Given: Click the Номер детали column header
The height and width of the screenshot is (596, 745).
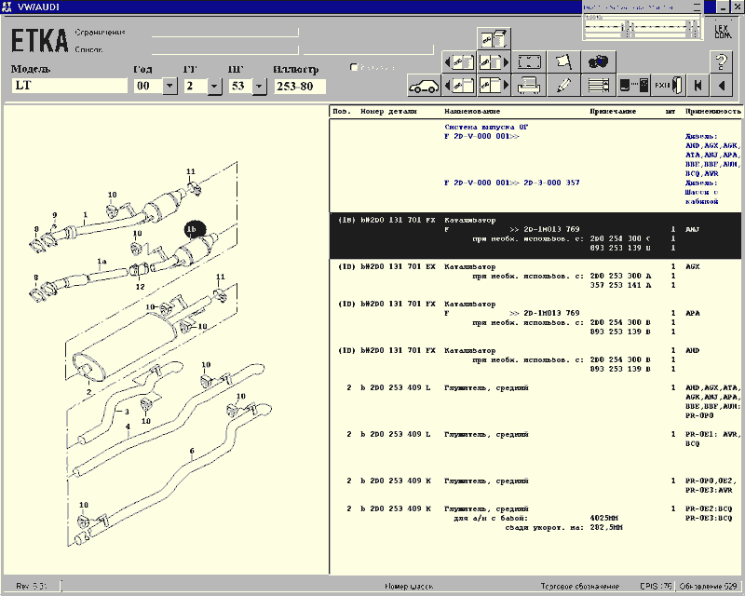Looking at the screenshot, I should coord(388,111).
